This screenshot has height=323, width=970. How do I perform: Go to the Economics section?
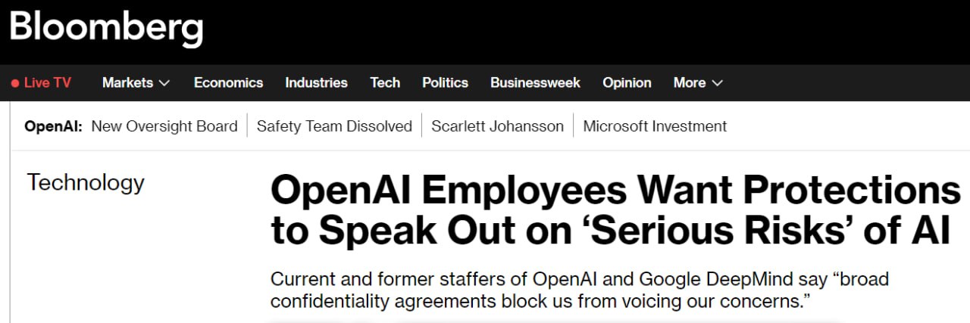pyautogui.click(x=228, y=83)
